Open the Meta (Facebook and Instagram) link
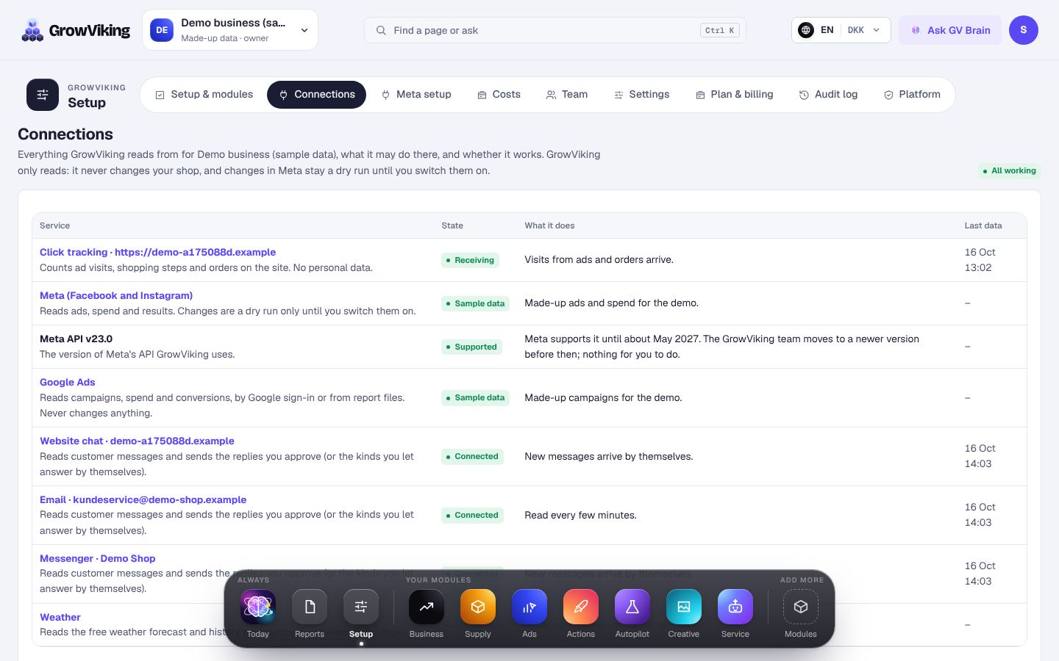Screen dimensions: 1059x661 116,295
